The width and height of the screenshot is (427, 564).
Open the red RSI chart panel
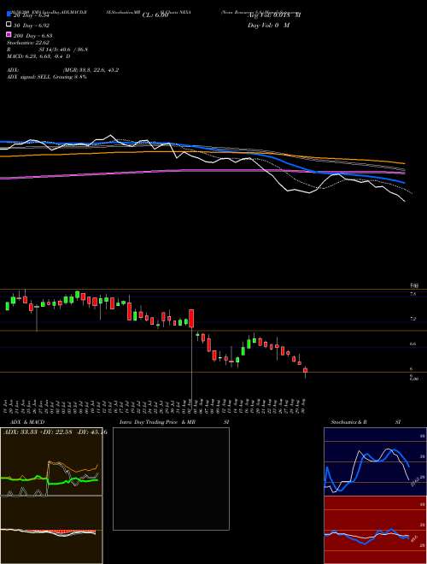tap(375, 530)
